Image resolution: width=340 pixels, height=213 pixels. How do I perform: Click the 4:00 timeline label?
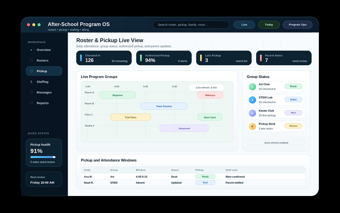tap(117, 87)
